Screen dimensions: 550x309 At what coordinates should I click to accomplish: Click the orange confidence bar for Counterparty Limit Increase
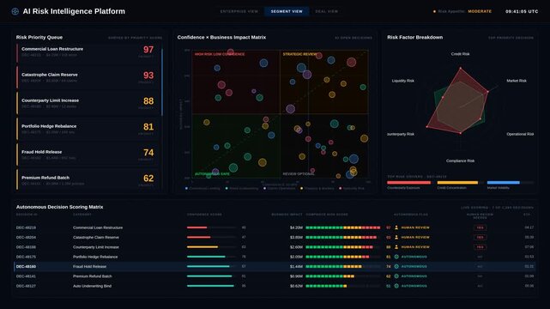(x=202, y=247)
